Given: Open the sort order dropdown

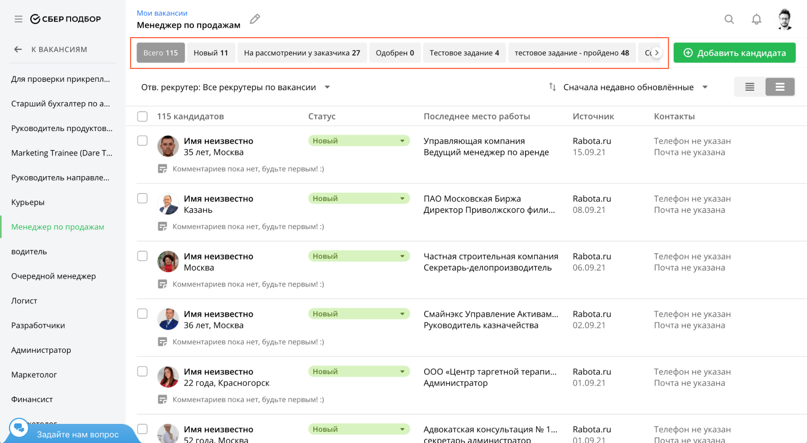Looking at the screenshot, I should (705, 87).
